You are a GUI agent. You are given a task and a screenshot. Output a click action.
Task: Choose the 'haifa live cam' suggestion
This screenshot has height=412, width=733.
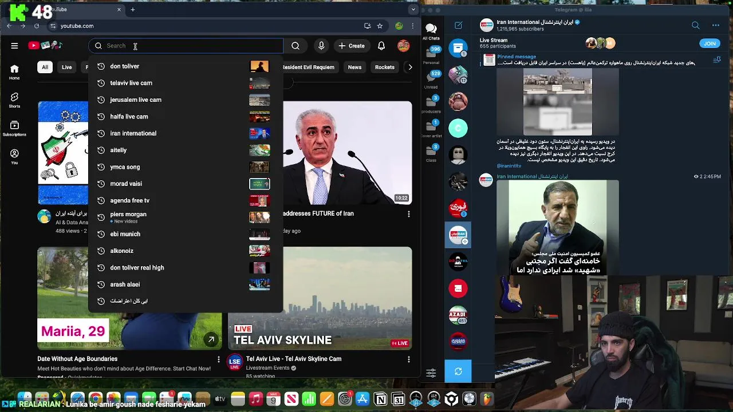186,117
